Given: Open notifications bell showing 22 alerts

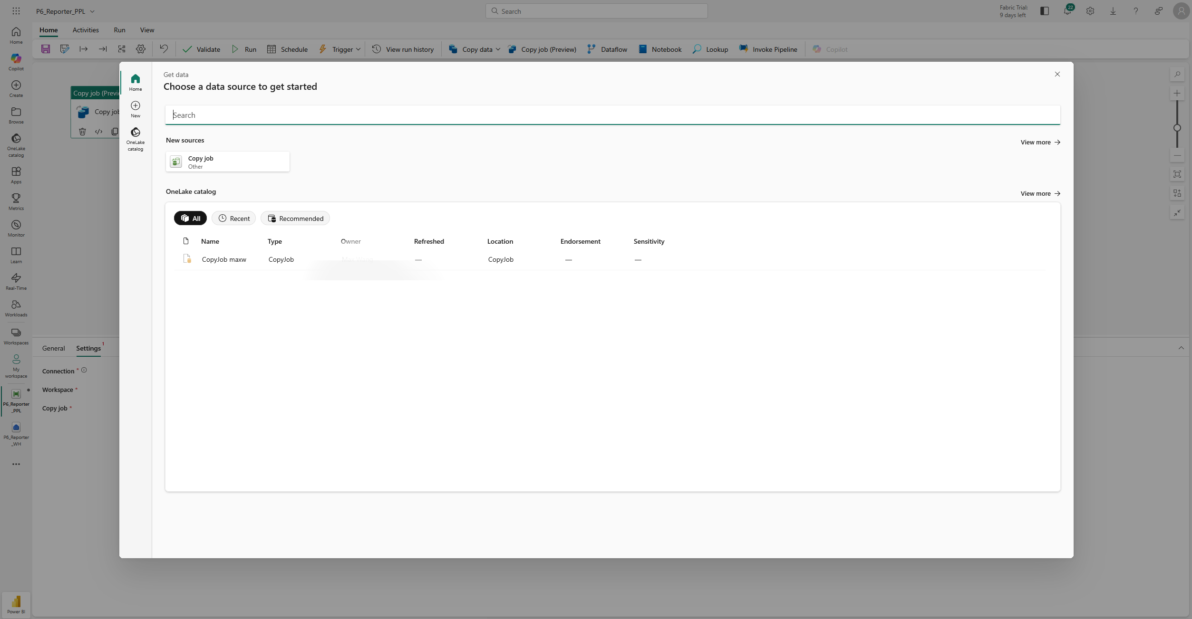Looking at the screenshot, I should [x=1067, y=10].
